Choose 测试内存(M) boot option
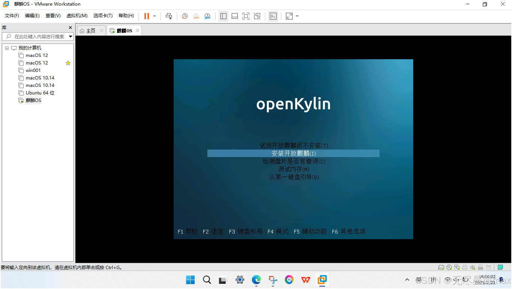Viewport: 512px width, 289px height. (x=293, y=169)
